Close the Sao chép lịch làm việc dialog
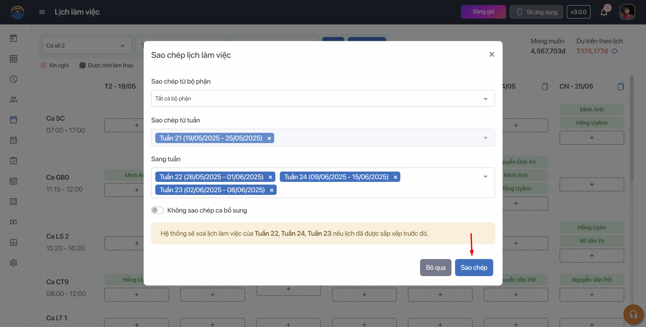The width and height of the screenshot is (646, 327). tap(492, 54)
